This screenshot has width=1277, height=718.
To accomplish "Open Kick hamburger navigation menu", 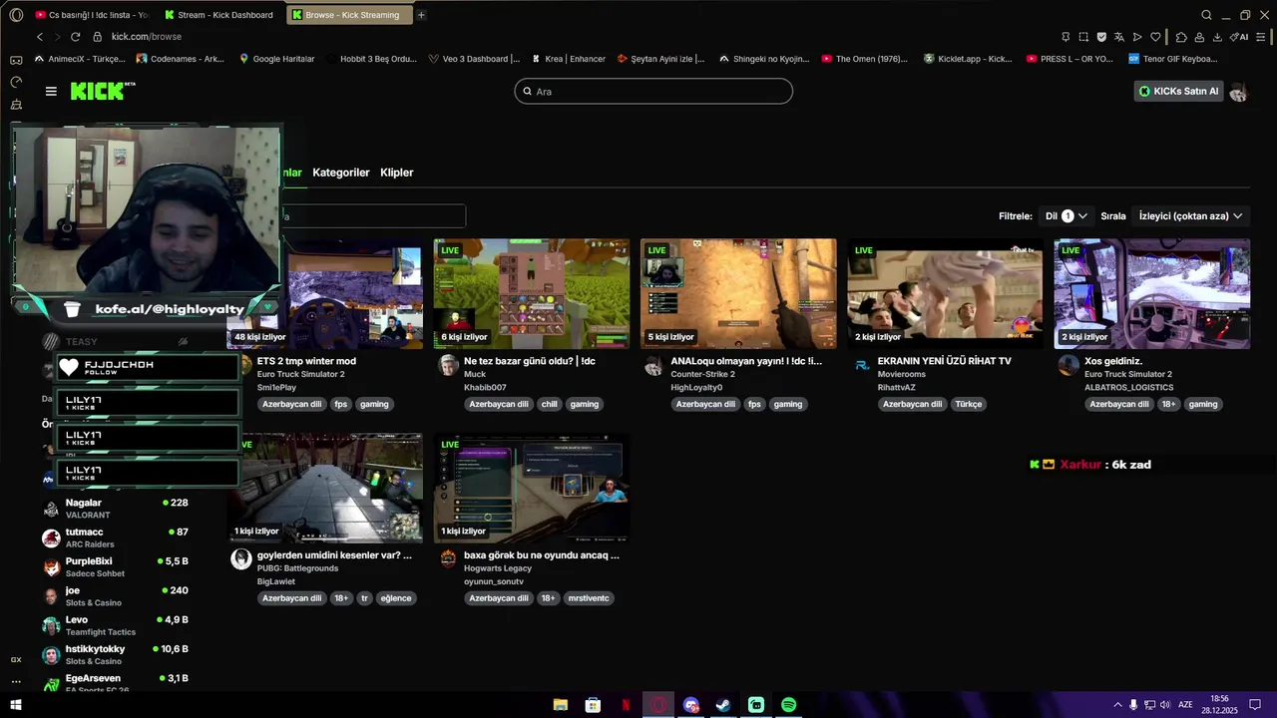I will [x=51, y=91].
